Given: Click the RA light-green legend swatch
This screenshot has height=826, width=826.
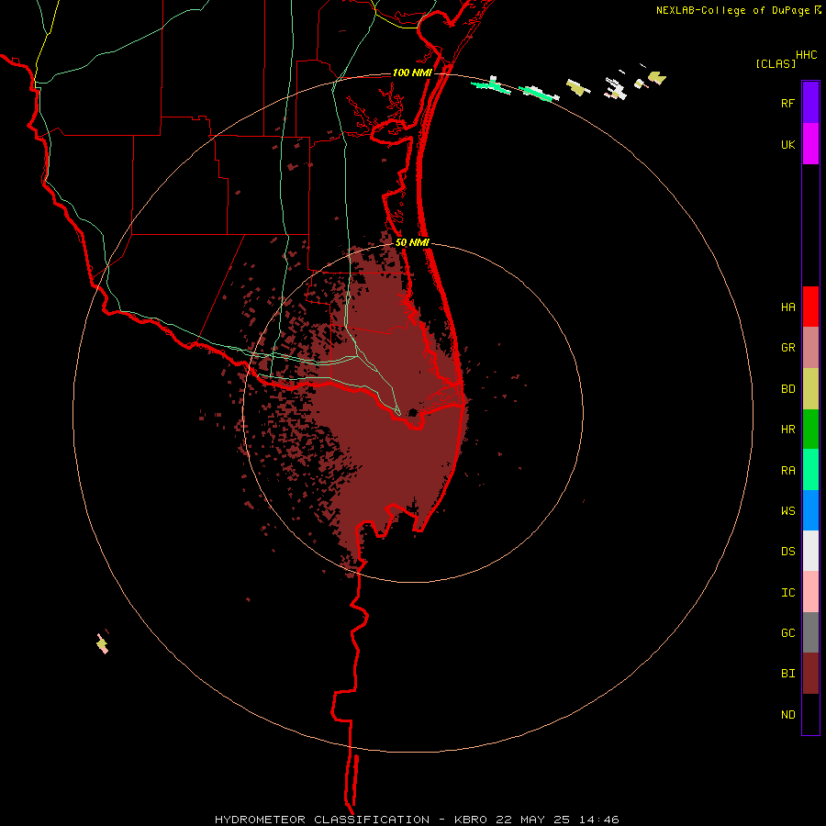Looking at the screenshot, I should pyautogui.click(x=810, y=470).
